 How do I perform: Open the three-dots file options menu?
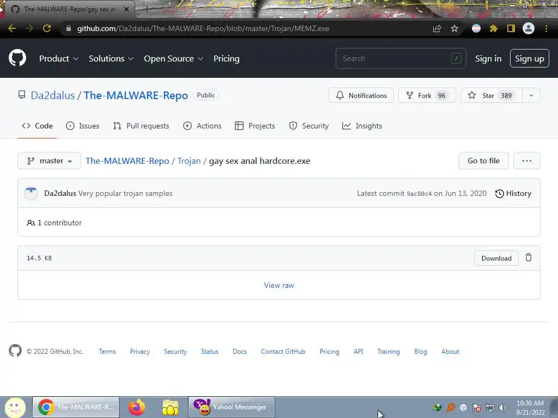coord(527,161)
